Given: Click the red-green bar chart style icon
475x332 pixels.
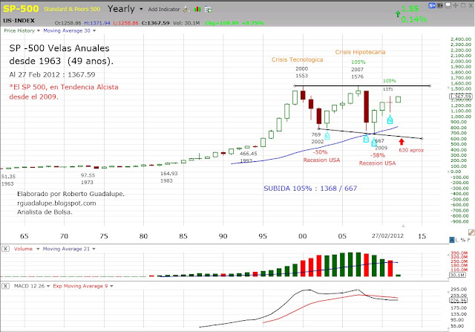Looking at the screenshot, I should pyautogui.click(x=197, y=10).
